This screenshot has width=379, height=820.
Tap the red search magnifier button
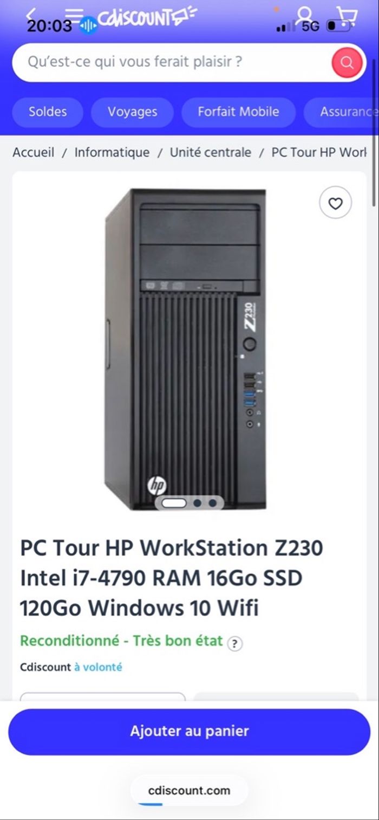click(x=347, y=63)
